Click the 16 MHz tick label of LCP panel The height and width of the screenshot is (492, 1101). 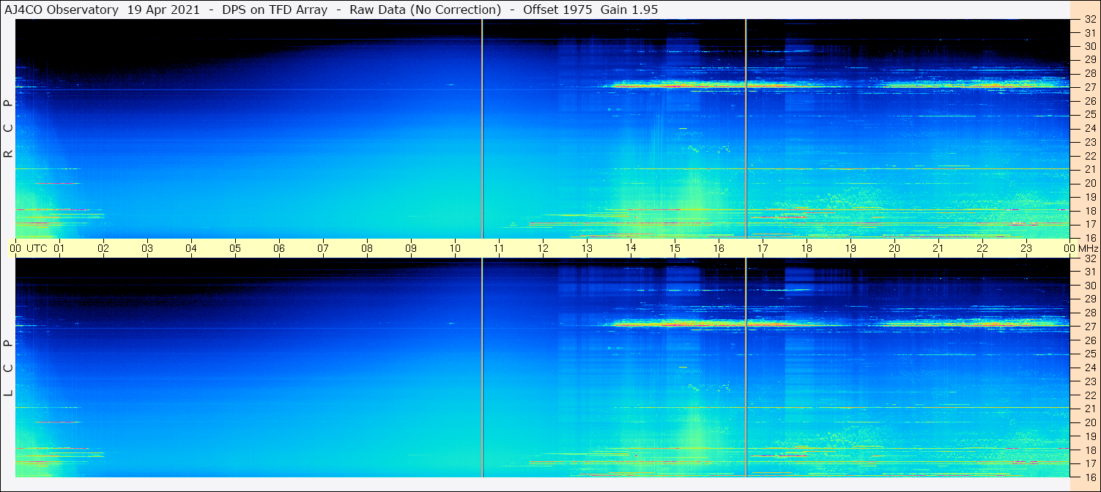(1089, 477)
